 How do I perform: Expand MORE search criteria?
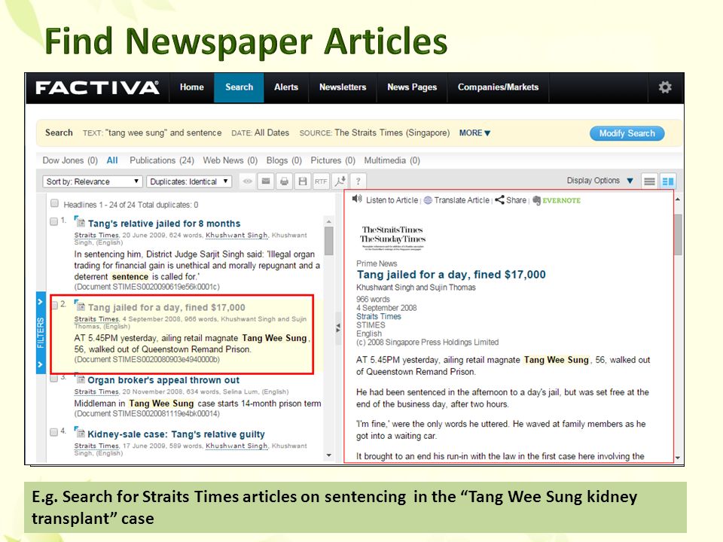pos(474,132)
